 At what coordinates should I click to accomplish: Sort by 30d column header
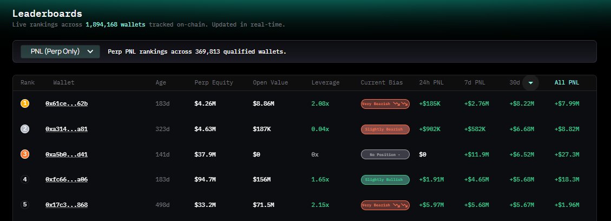515,83
